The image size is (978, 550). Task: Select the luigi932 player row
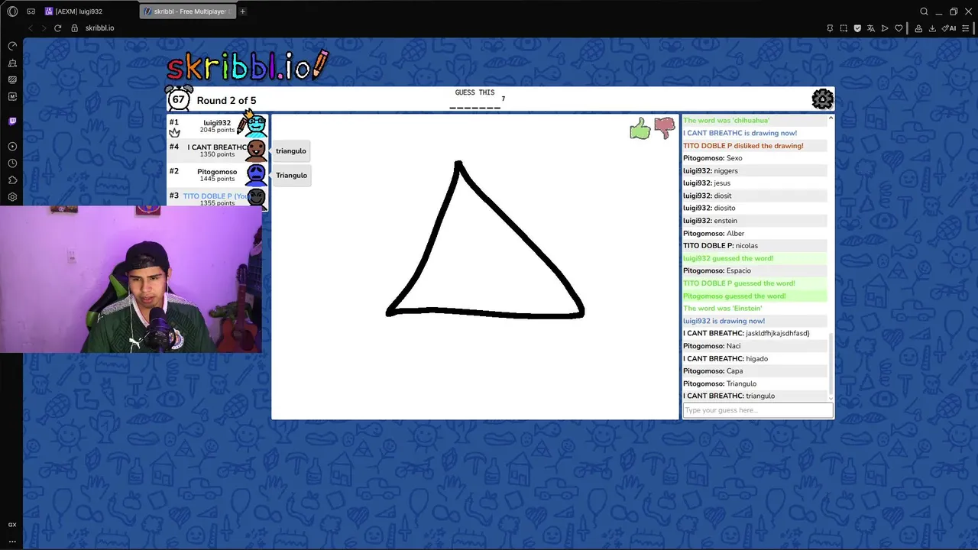coord(217,126)
